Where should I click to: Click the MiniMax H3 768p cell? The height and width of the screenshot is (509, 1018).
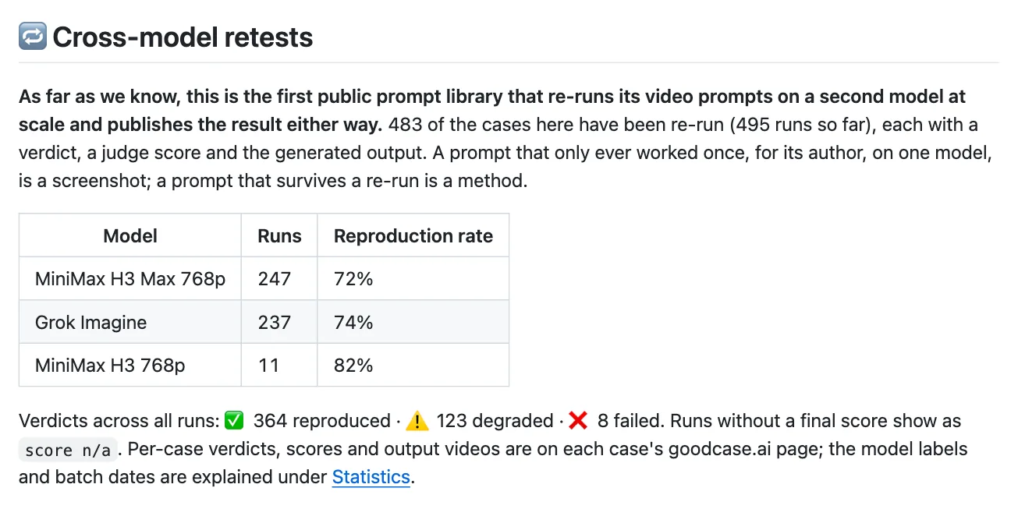coord(130,365)
